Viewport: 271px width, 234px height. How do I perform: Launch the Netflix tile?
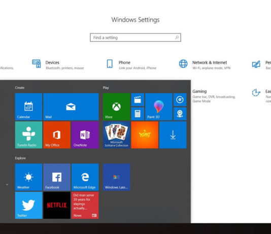click(x=57, y=205)
